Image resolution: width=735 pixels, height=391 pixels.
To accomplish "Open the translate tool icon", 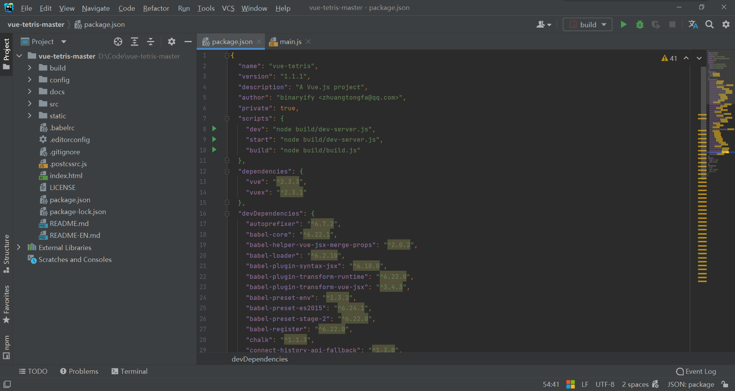I will (x=693, y=25).
